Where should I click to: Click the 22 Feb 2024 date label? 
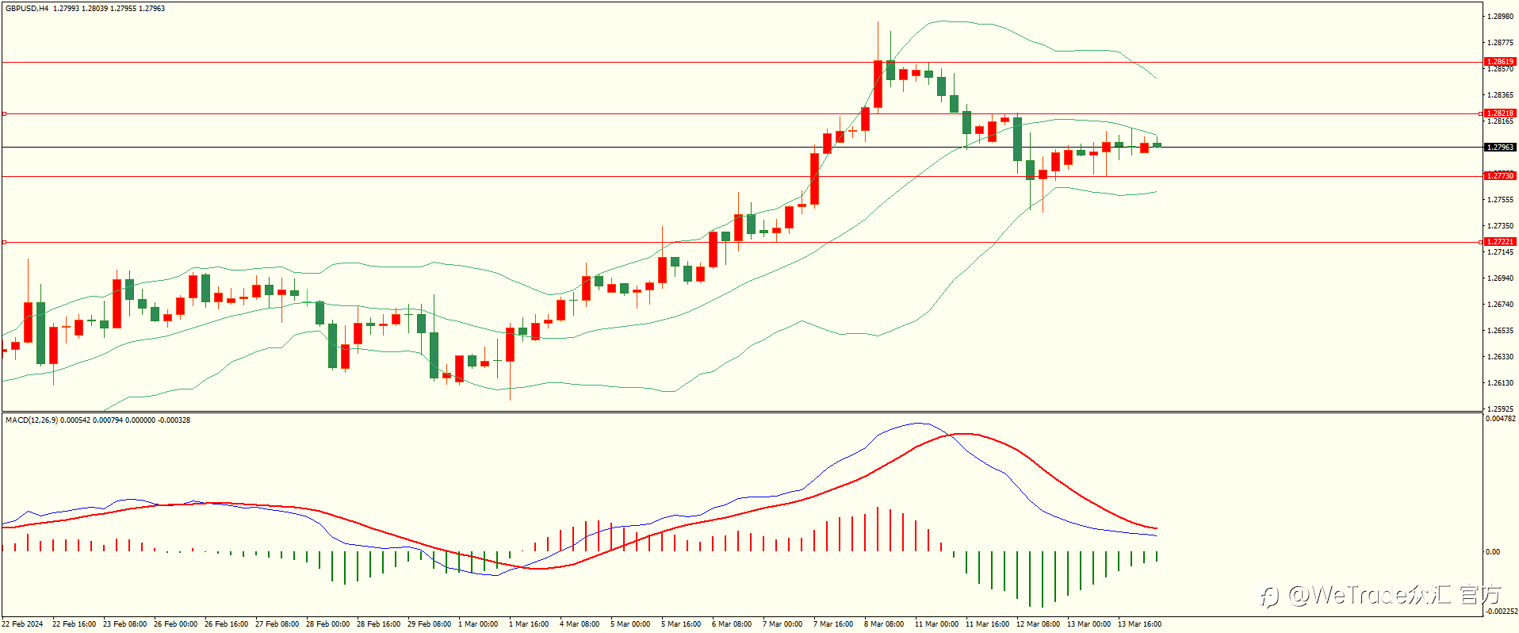click(23, 624)
